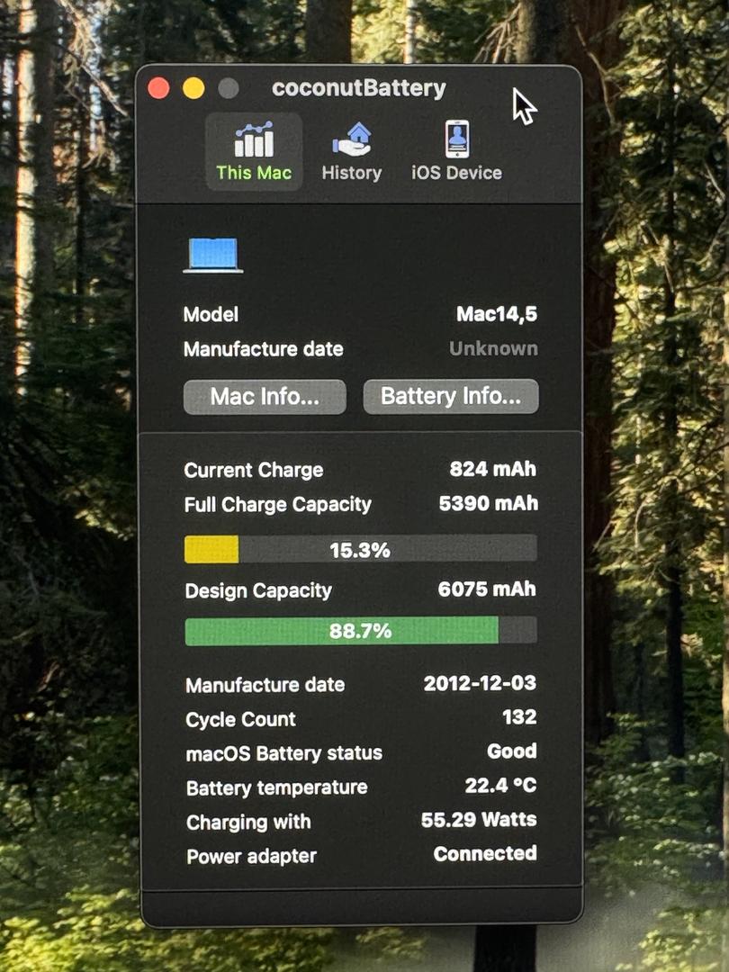Open the iOS Device phone icon
This screenshot has width=729, height=972.
click(457, 139)
